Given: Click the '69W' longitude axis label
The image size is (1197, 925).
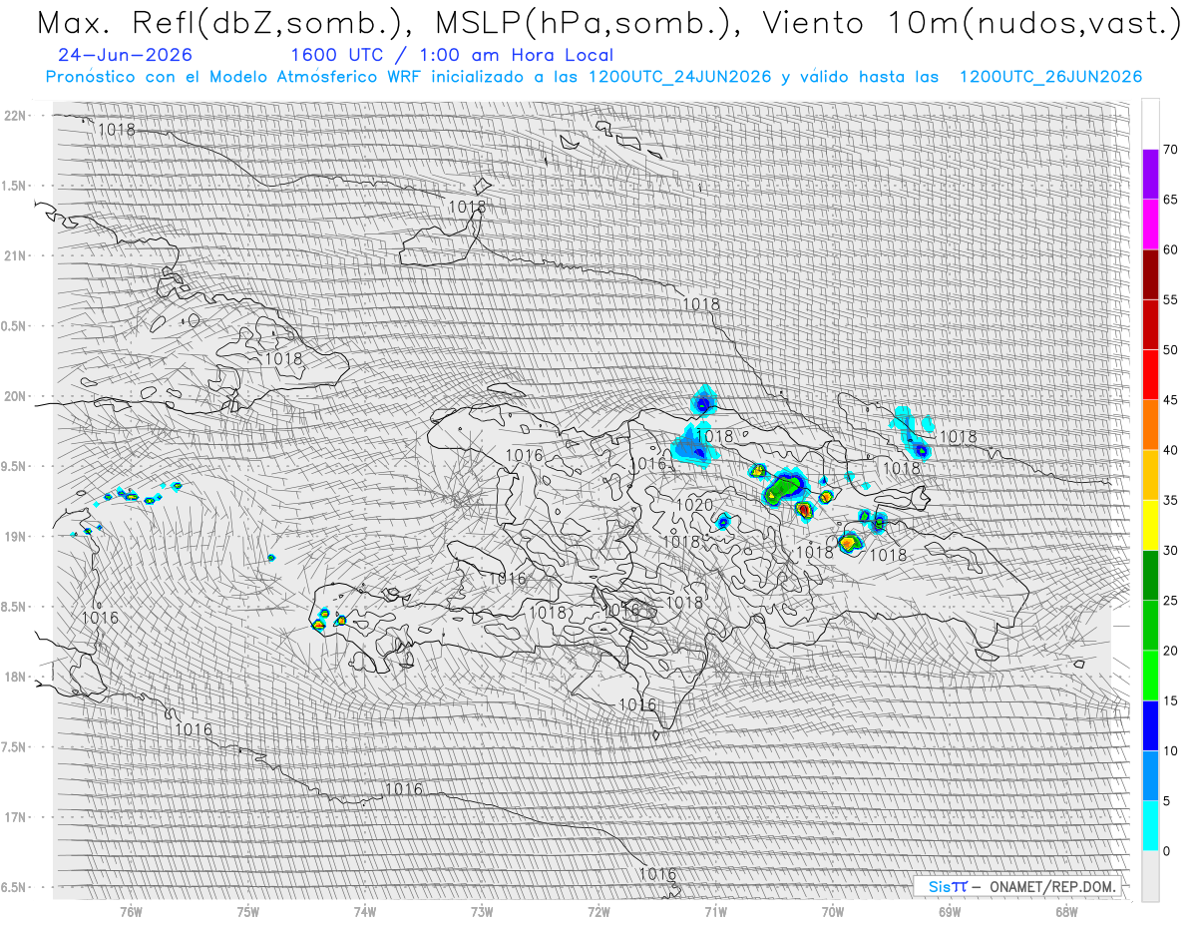Looking at the screenshot, I should tap(950, 911).
